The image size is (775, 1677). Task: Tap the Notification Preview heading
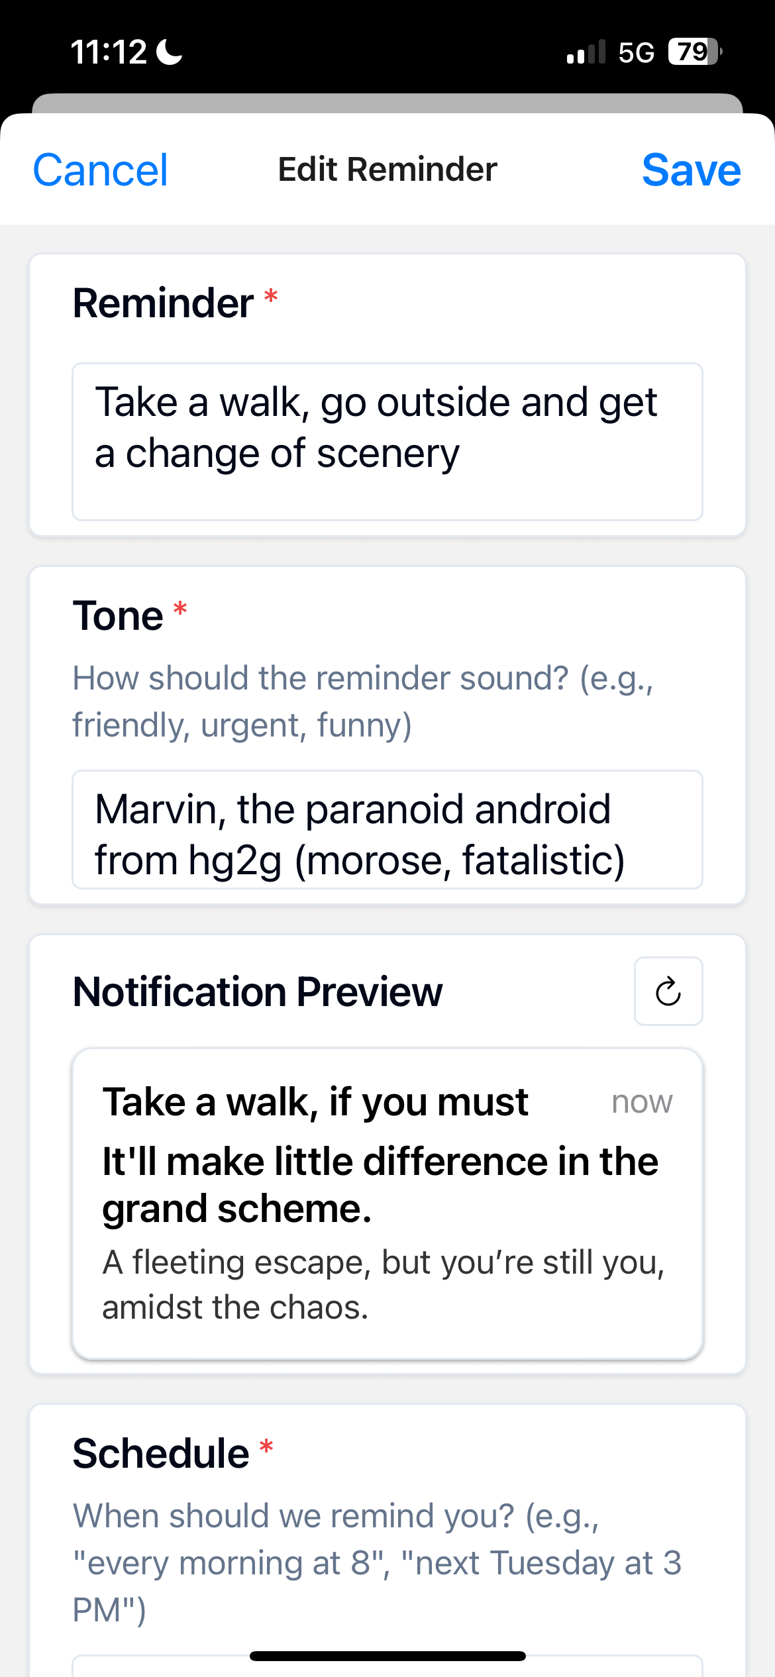tap(258, 992)
